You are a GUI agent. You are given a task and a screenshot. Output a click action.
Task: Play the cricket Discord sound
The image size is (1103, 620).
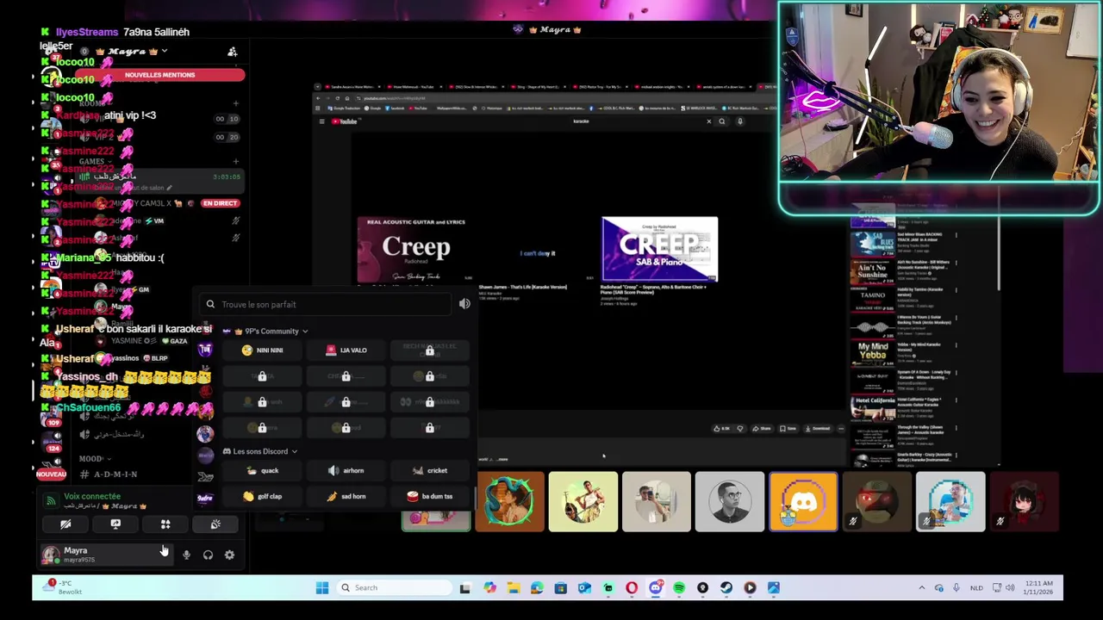point(429,471)
